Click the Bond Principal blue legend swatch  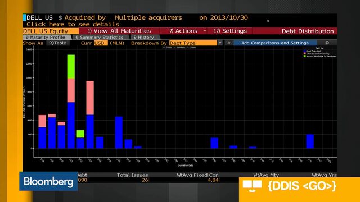point(305,51)
